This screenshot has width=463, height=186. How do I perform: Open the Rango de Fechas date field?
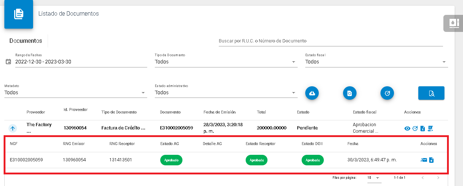(x=81, y=62)
